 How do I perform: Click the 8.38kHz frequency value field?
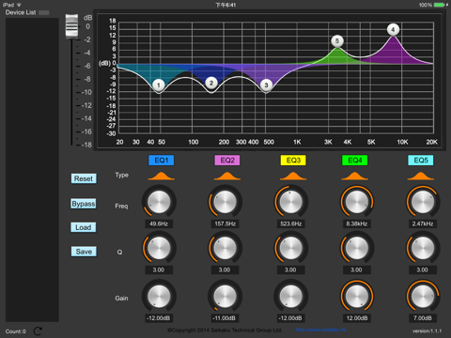[357, 223]
